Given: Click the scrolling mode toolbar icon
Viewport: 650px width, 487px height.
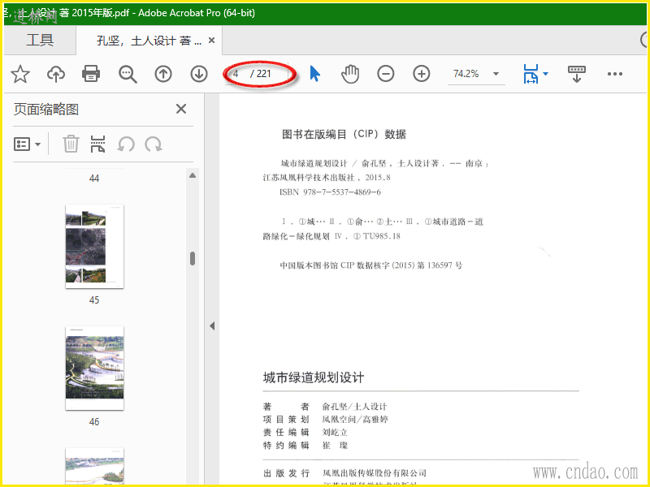Looking at the screenshot, I should click(577, 74).
